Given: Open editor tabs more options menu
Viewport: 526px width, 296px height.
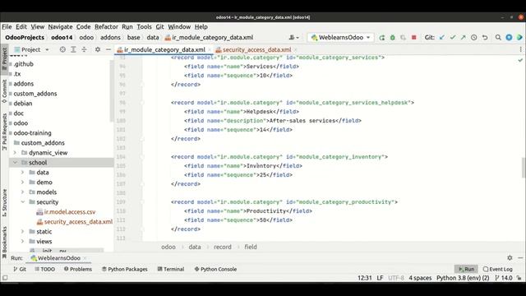Looking at the screenshot, I should [520, 49].
